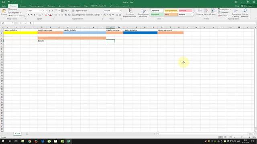Click Clear (Очистить) button
This screenshot has width=257, height=144.
coord(223,16)
